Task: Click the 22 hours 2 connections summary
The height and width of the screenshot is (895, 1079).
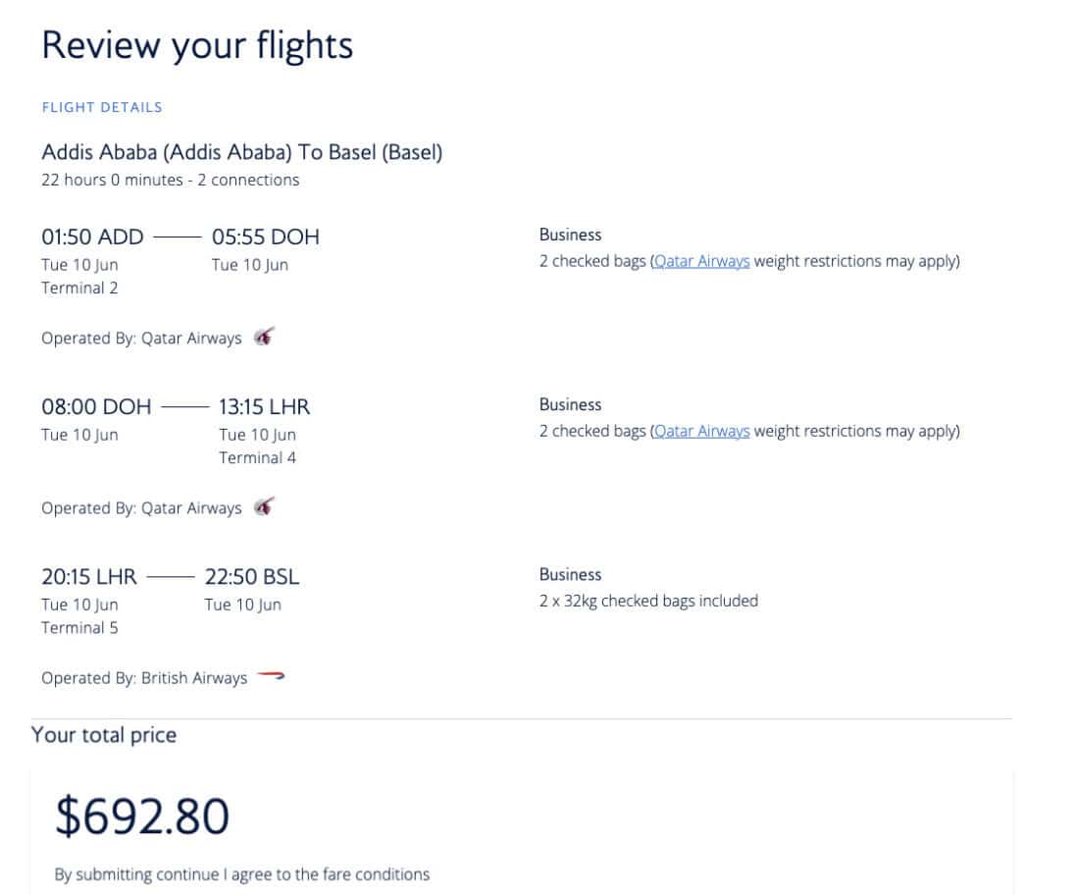Action: [170, 180]
